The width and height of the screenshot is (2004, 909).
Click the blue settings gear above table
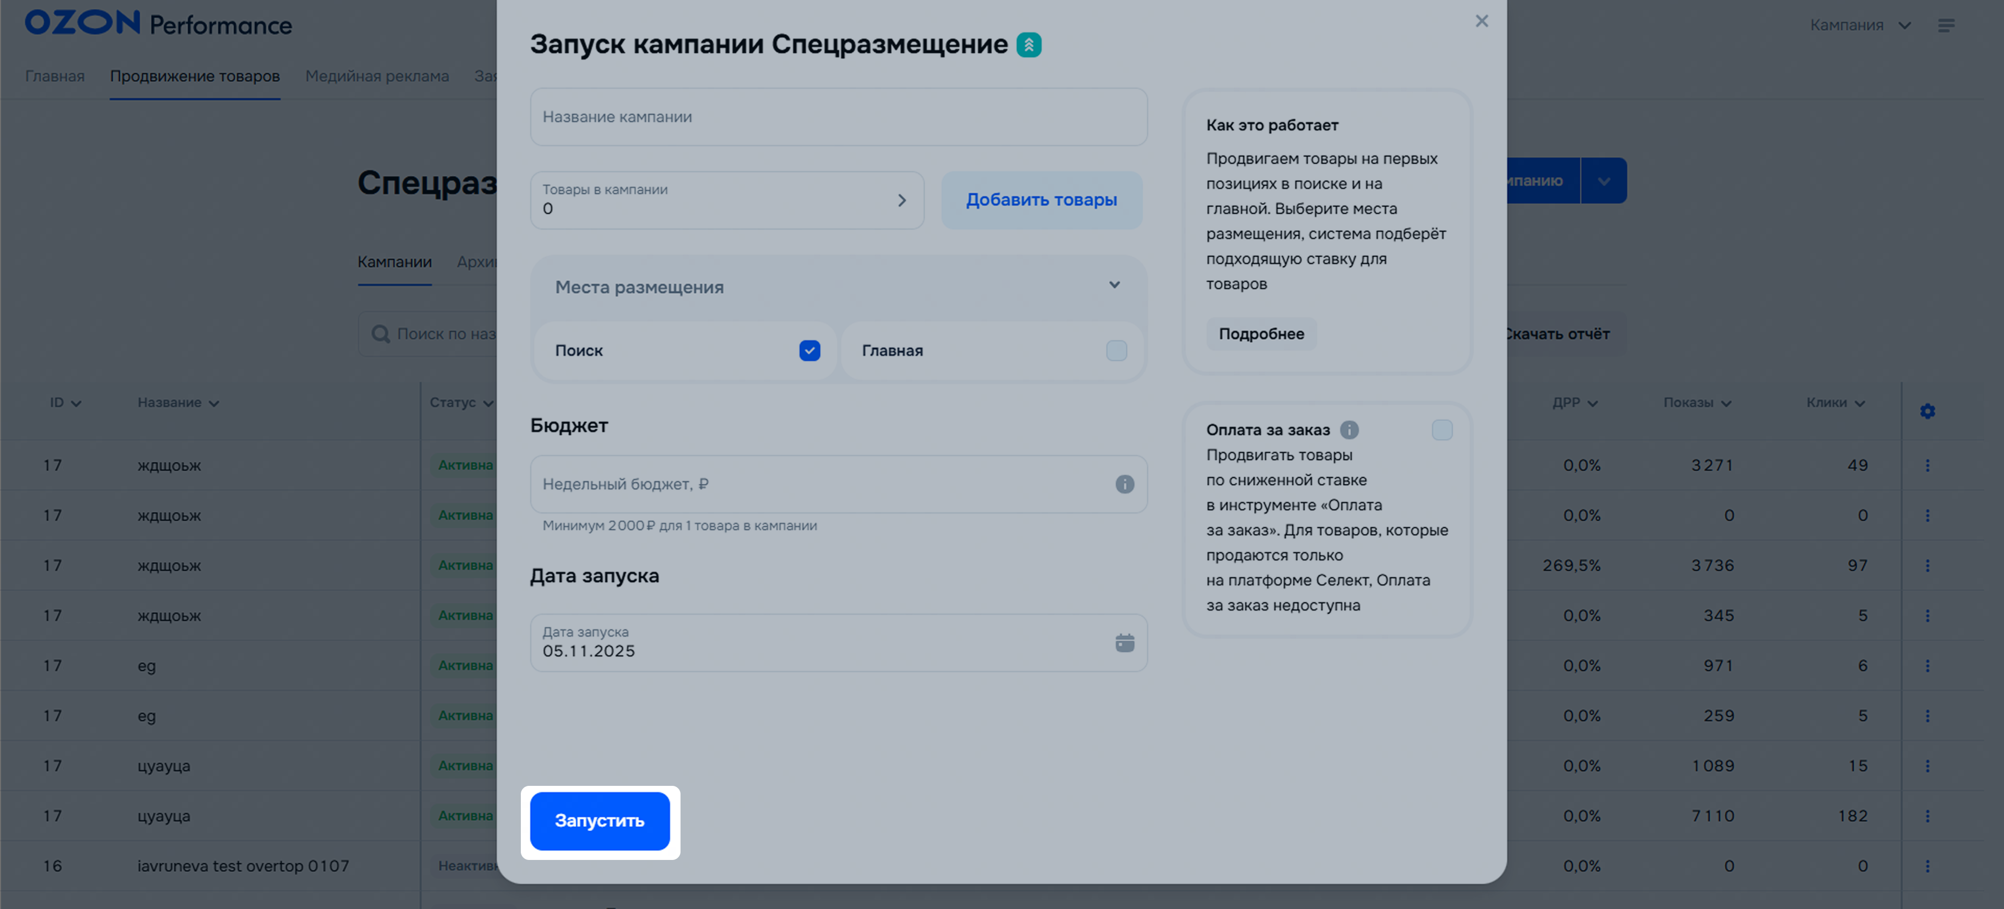1927,411
